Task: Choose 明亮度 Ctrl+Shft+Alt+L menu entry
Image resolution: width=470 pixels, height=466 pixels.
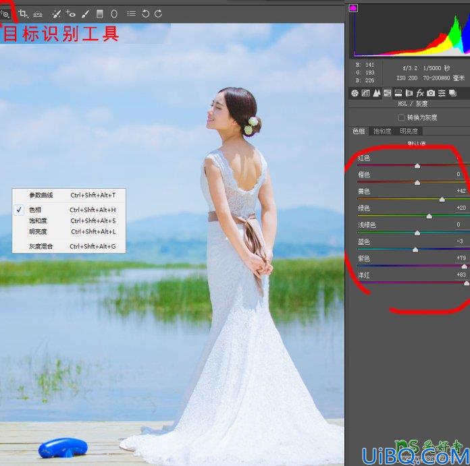Action: click(69, 232)
